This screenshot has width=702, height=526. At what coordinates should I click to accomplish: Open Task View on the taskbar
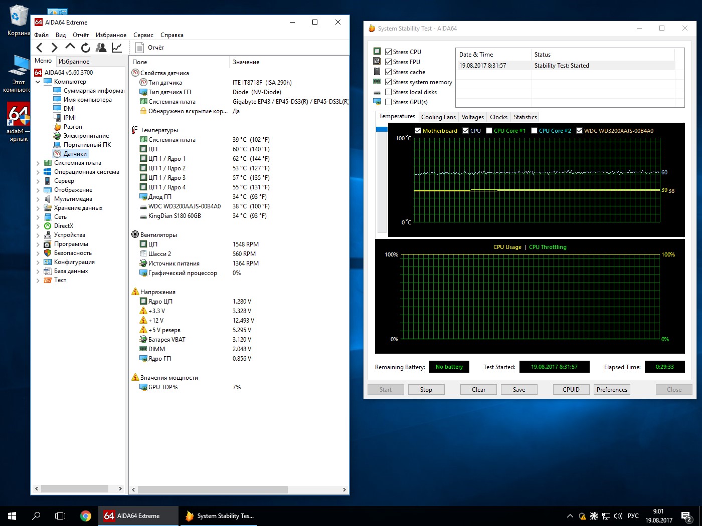[x=60, y=516]
